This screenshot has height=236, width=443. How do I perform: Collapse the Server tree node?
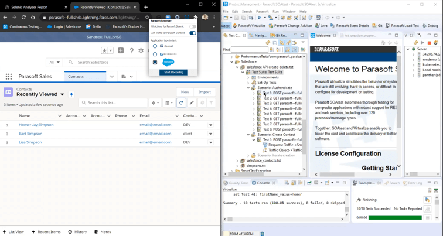(408, 49)
